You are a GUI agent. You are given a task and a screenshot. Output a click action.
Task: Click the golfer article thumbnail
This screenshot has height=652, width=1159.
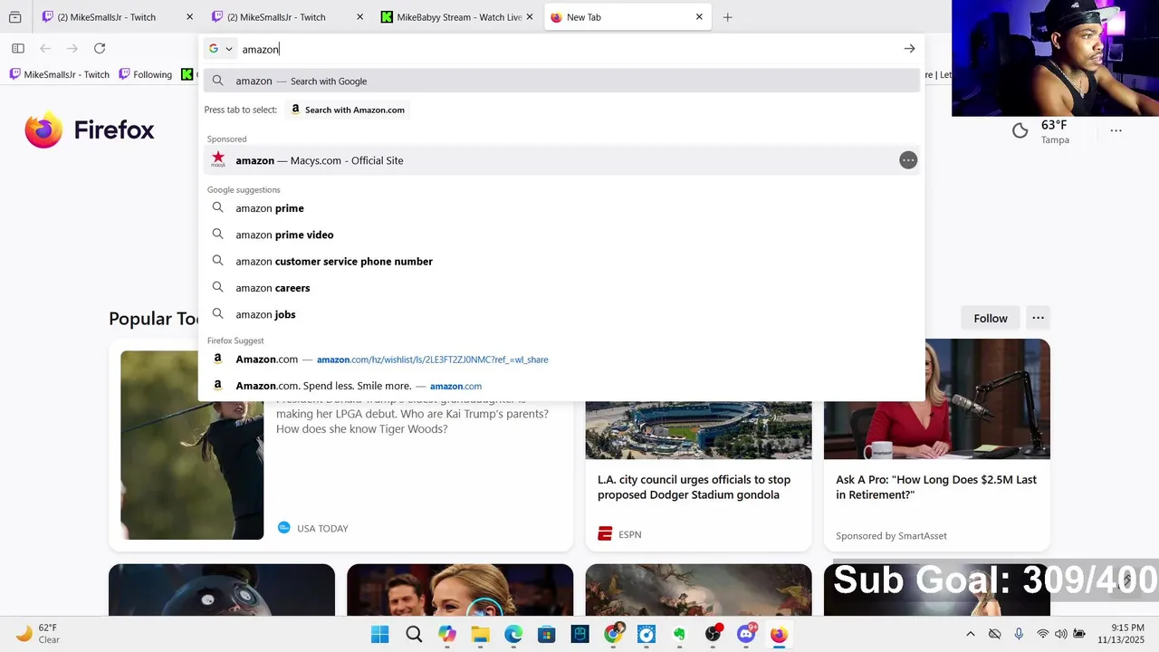tap(192, 445)
